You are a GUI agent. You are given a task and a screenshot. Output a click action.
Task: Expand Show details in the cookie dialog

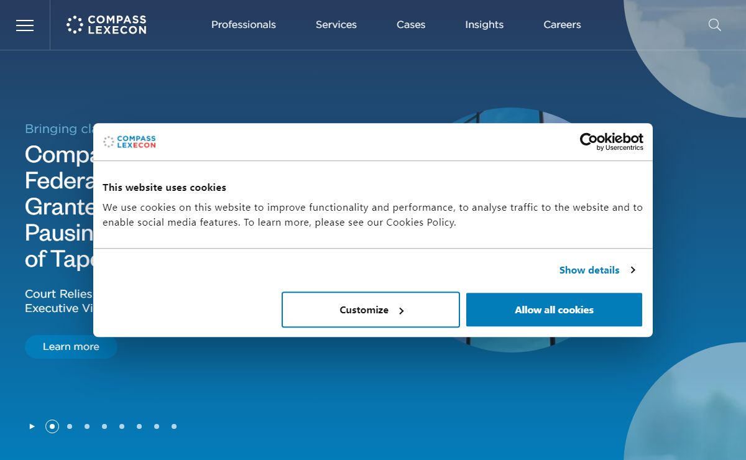597,270
